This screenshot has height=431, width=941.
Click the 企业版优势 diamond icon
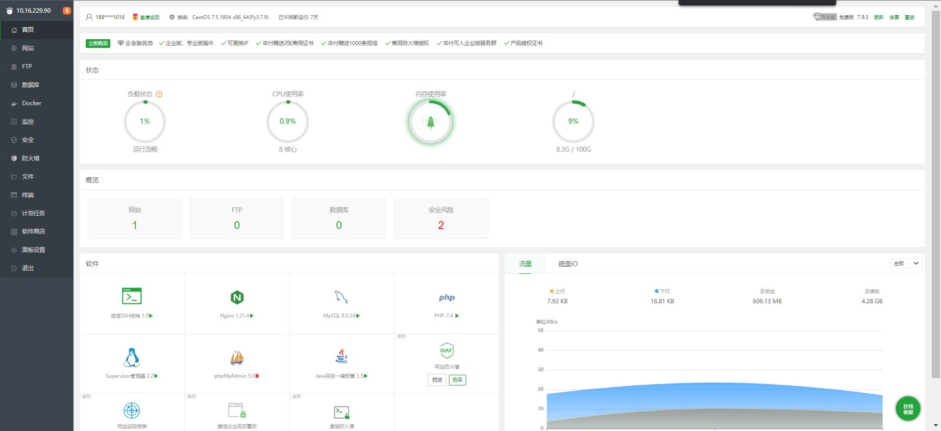(x=121, y=43)
